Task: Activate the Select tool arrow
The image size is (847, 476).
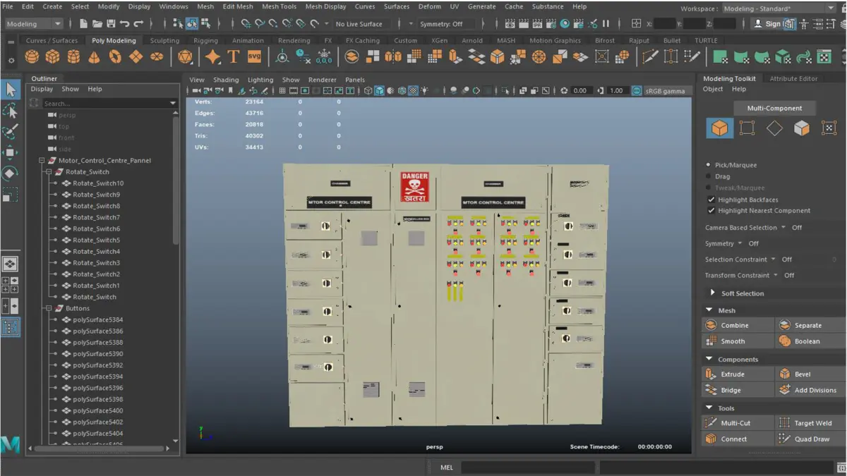Action: 11,90
